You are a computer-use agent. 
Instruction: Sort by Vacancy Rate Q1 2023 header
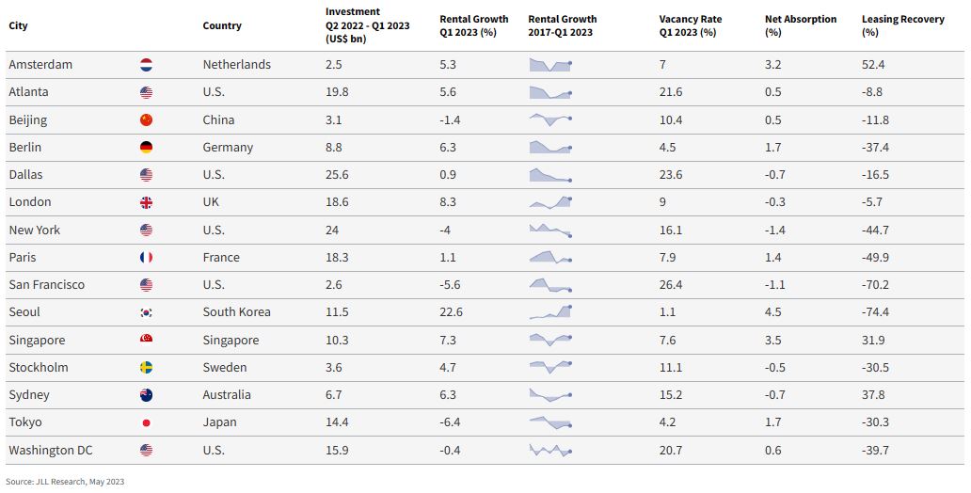point(690,25)
